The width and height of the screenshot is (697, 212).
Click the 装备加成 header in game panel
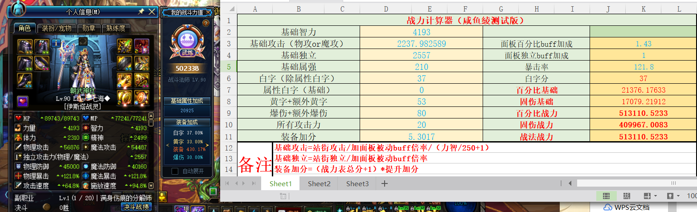tap(187, 122)
